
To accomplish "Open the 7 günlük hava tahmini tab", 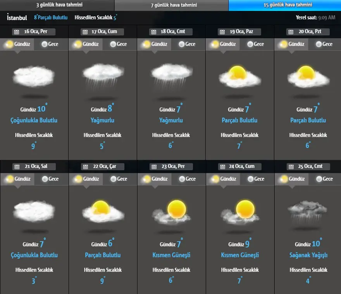I will (171, 5).
